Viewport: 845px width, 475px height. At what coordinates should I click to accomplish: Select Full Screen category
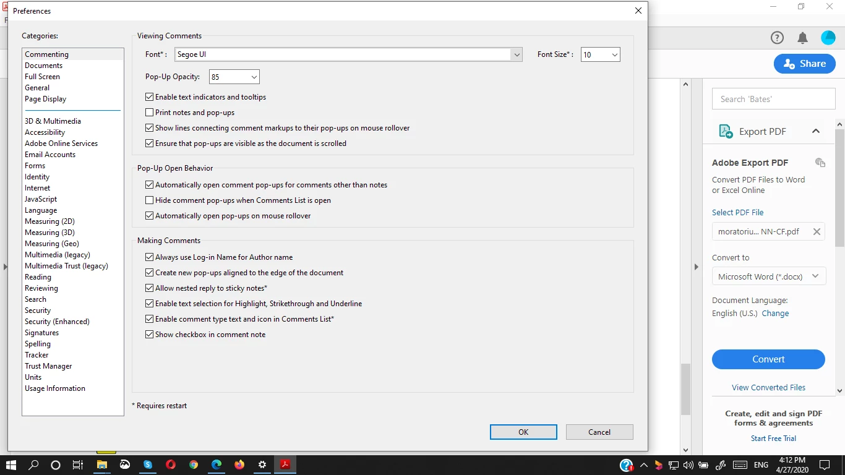[42, 77]
